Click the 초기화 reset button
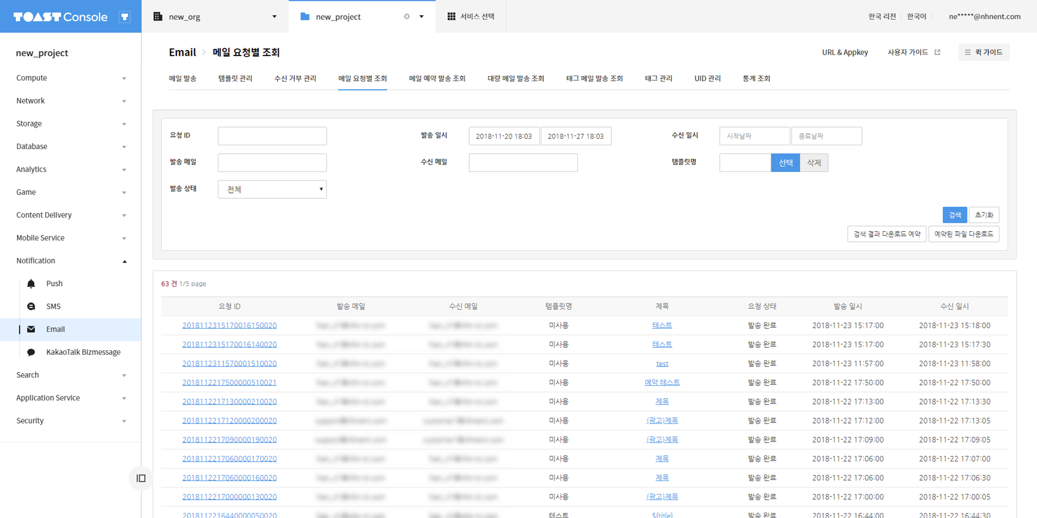The height and width of the screenshot is (518, 1037). tap(984, 215)
